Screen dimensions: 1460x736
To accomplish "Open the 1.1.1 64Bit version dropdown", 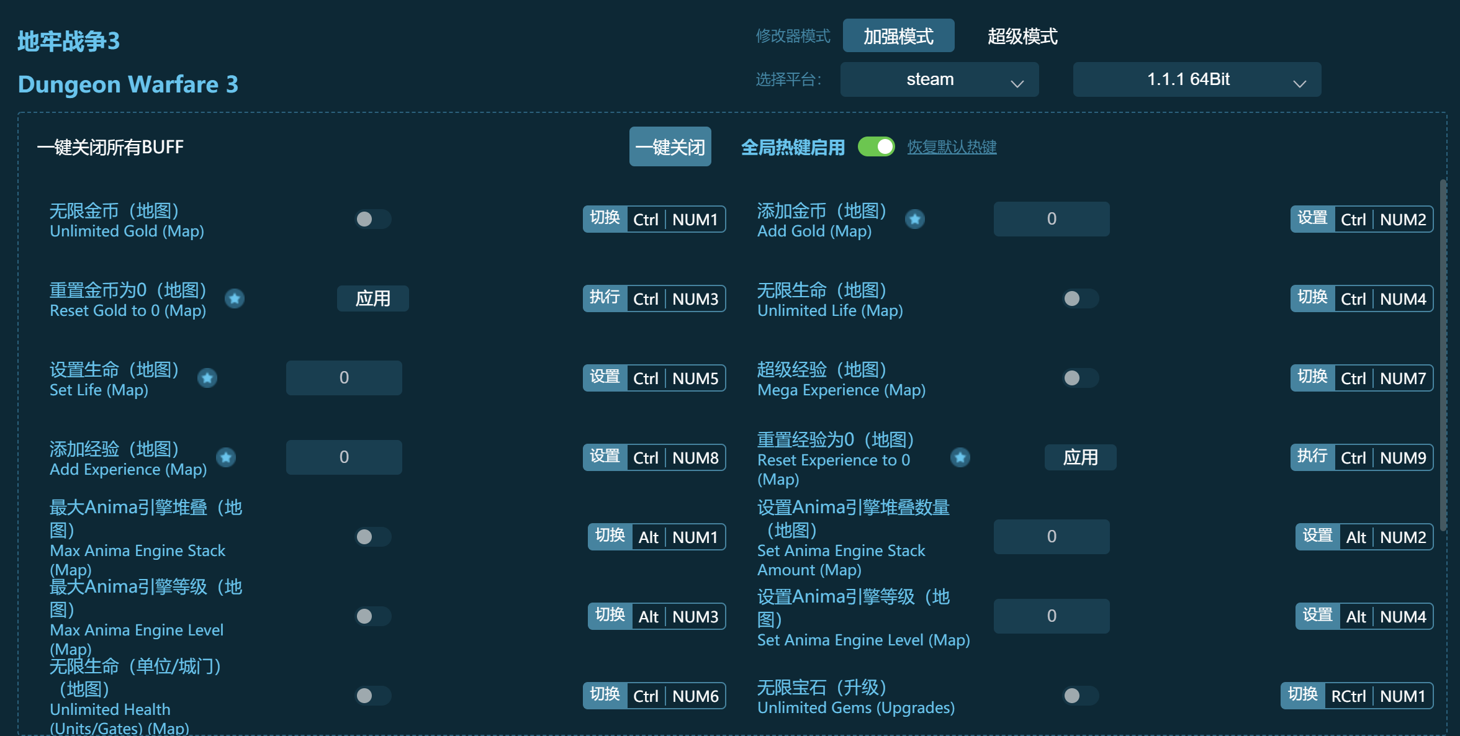I will click(x=1197, y=79).
